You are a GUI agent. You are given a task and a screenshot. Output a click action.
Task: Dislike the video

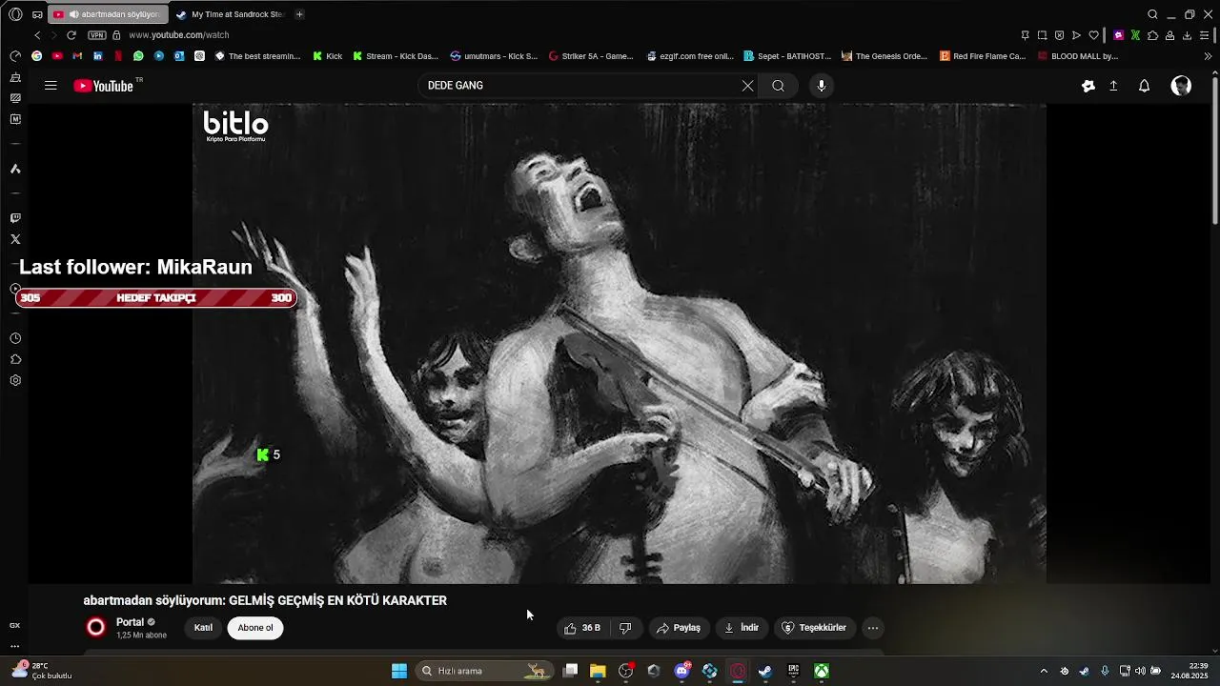(x=625, y=628)
